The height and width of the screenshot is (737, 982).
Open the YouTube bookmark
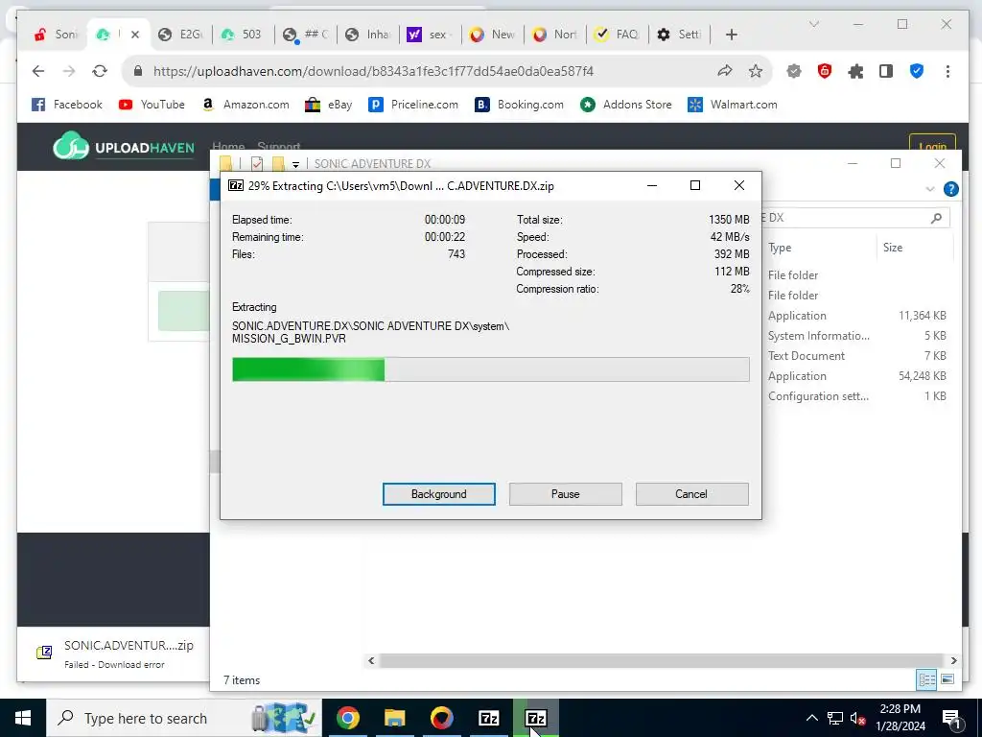click(152, 105)
